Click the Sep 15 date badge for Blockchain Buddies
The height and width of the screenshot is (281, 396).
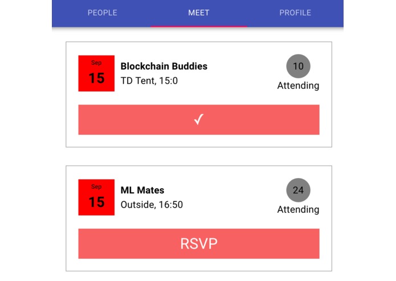click(x=96, y=73)
